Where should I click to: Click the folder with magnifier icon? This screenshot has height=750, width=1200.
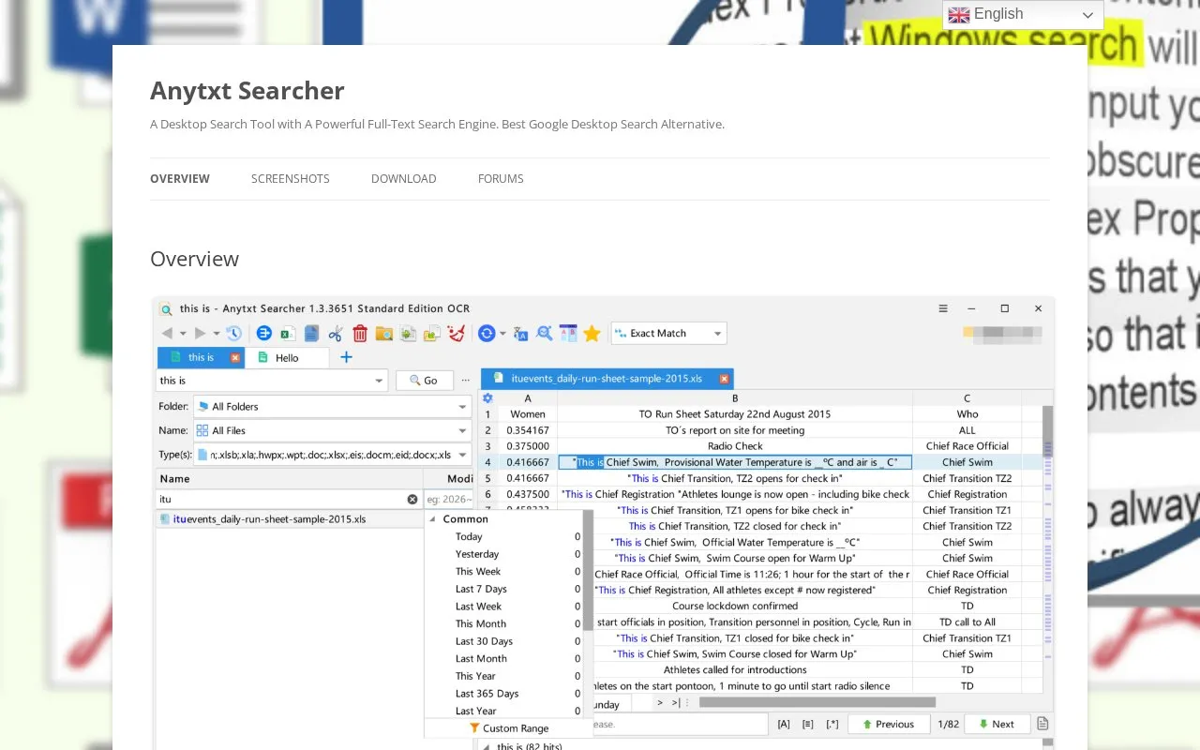[x=383, y=334]
